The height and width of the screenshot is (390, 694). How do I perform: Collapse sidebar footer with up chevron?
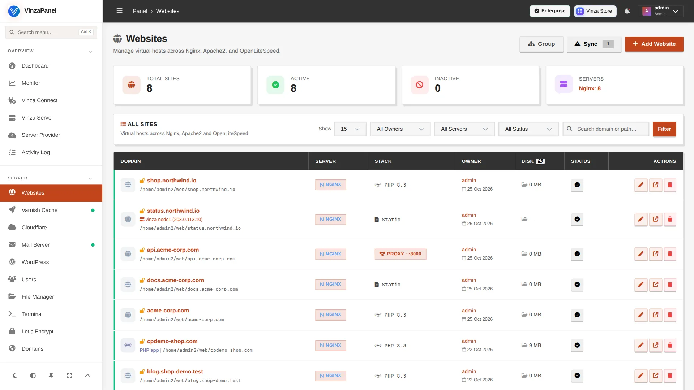click(87, 376)
